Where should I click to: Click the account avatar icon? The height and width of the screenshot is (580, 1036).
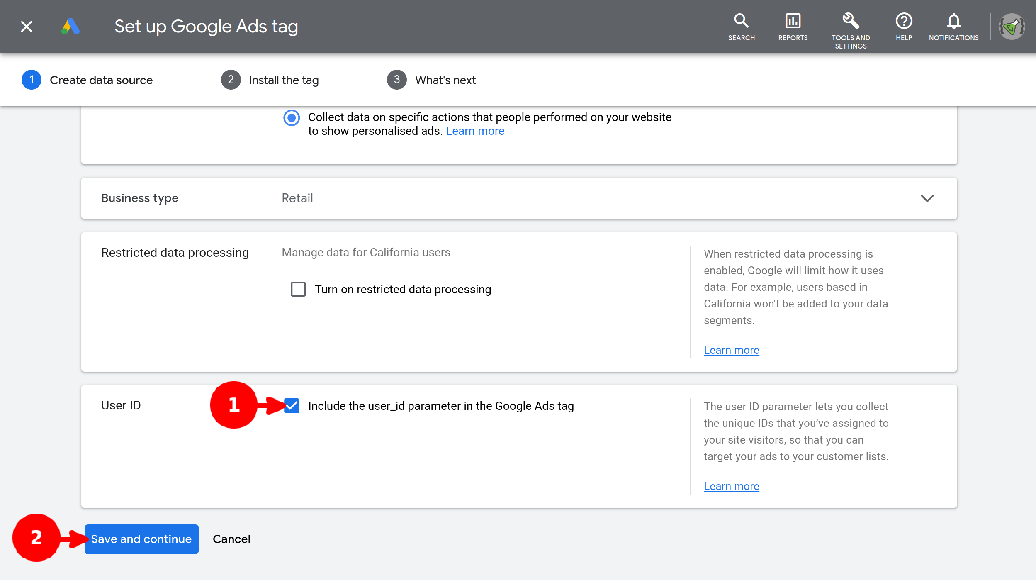[1012, 27]
